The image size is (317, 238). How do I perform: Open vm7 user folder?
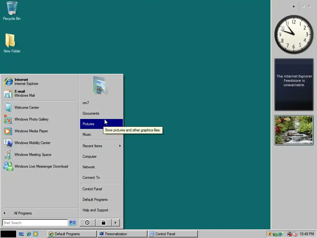[x=102, y=103]
